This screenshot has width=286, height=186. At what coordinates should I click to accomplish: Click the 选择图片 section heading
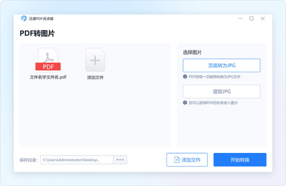[192, 52]
